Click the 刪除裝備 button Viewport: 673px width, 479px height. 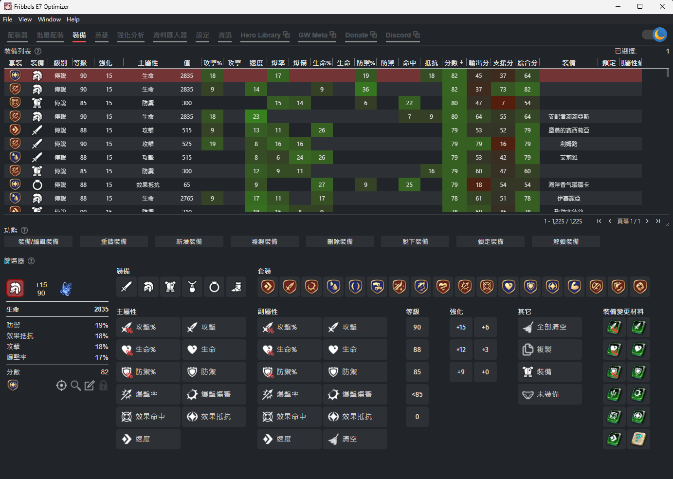(340, 241)
